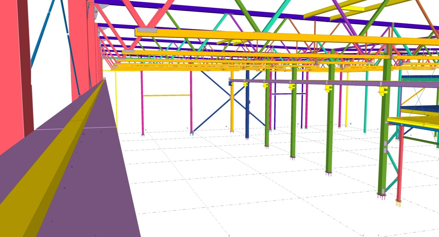
Task: Click the purple wall slab at bottom left
Action: coord(98,193)
